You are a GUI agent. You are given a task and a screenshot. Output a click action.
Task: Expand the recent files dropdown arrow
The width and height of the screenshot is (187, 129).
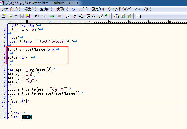(16, 16)
